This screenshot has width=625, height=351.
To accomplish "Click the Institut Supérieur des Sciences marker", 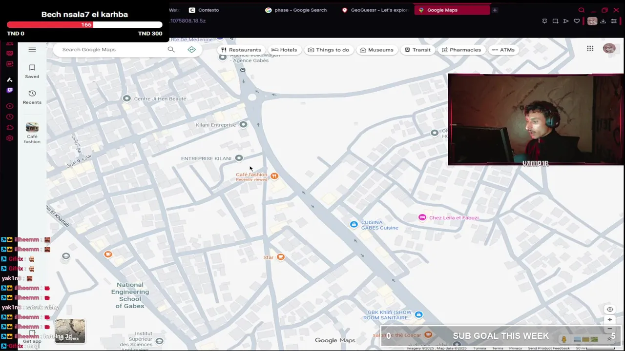I will pos(159,341).
